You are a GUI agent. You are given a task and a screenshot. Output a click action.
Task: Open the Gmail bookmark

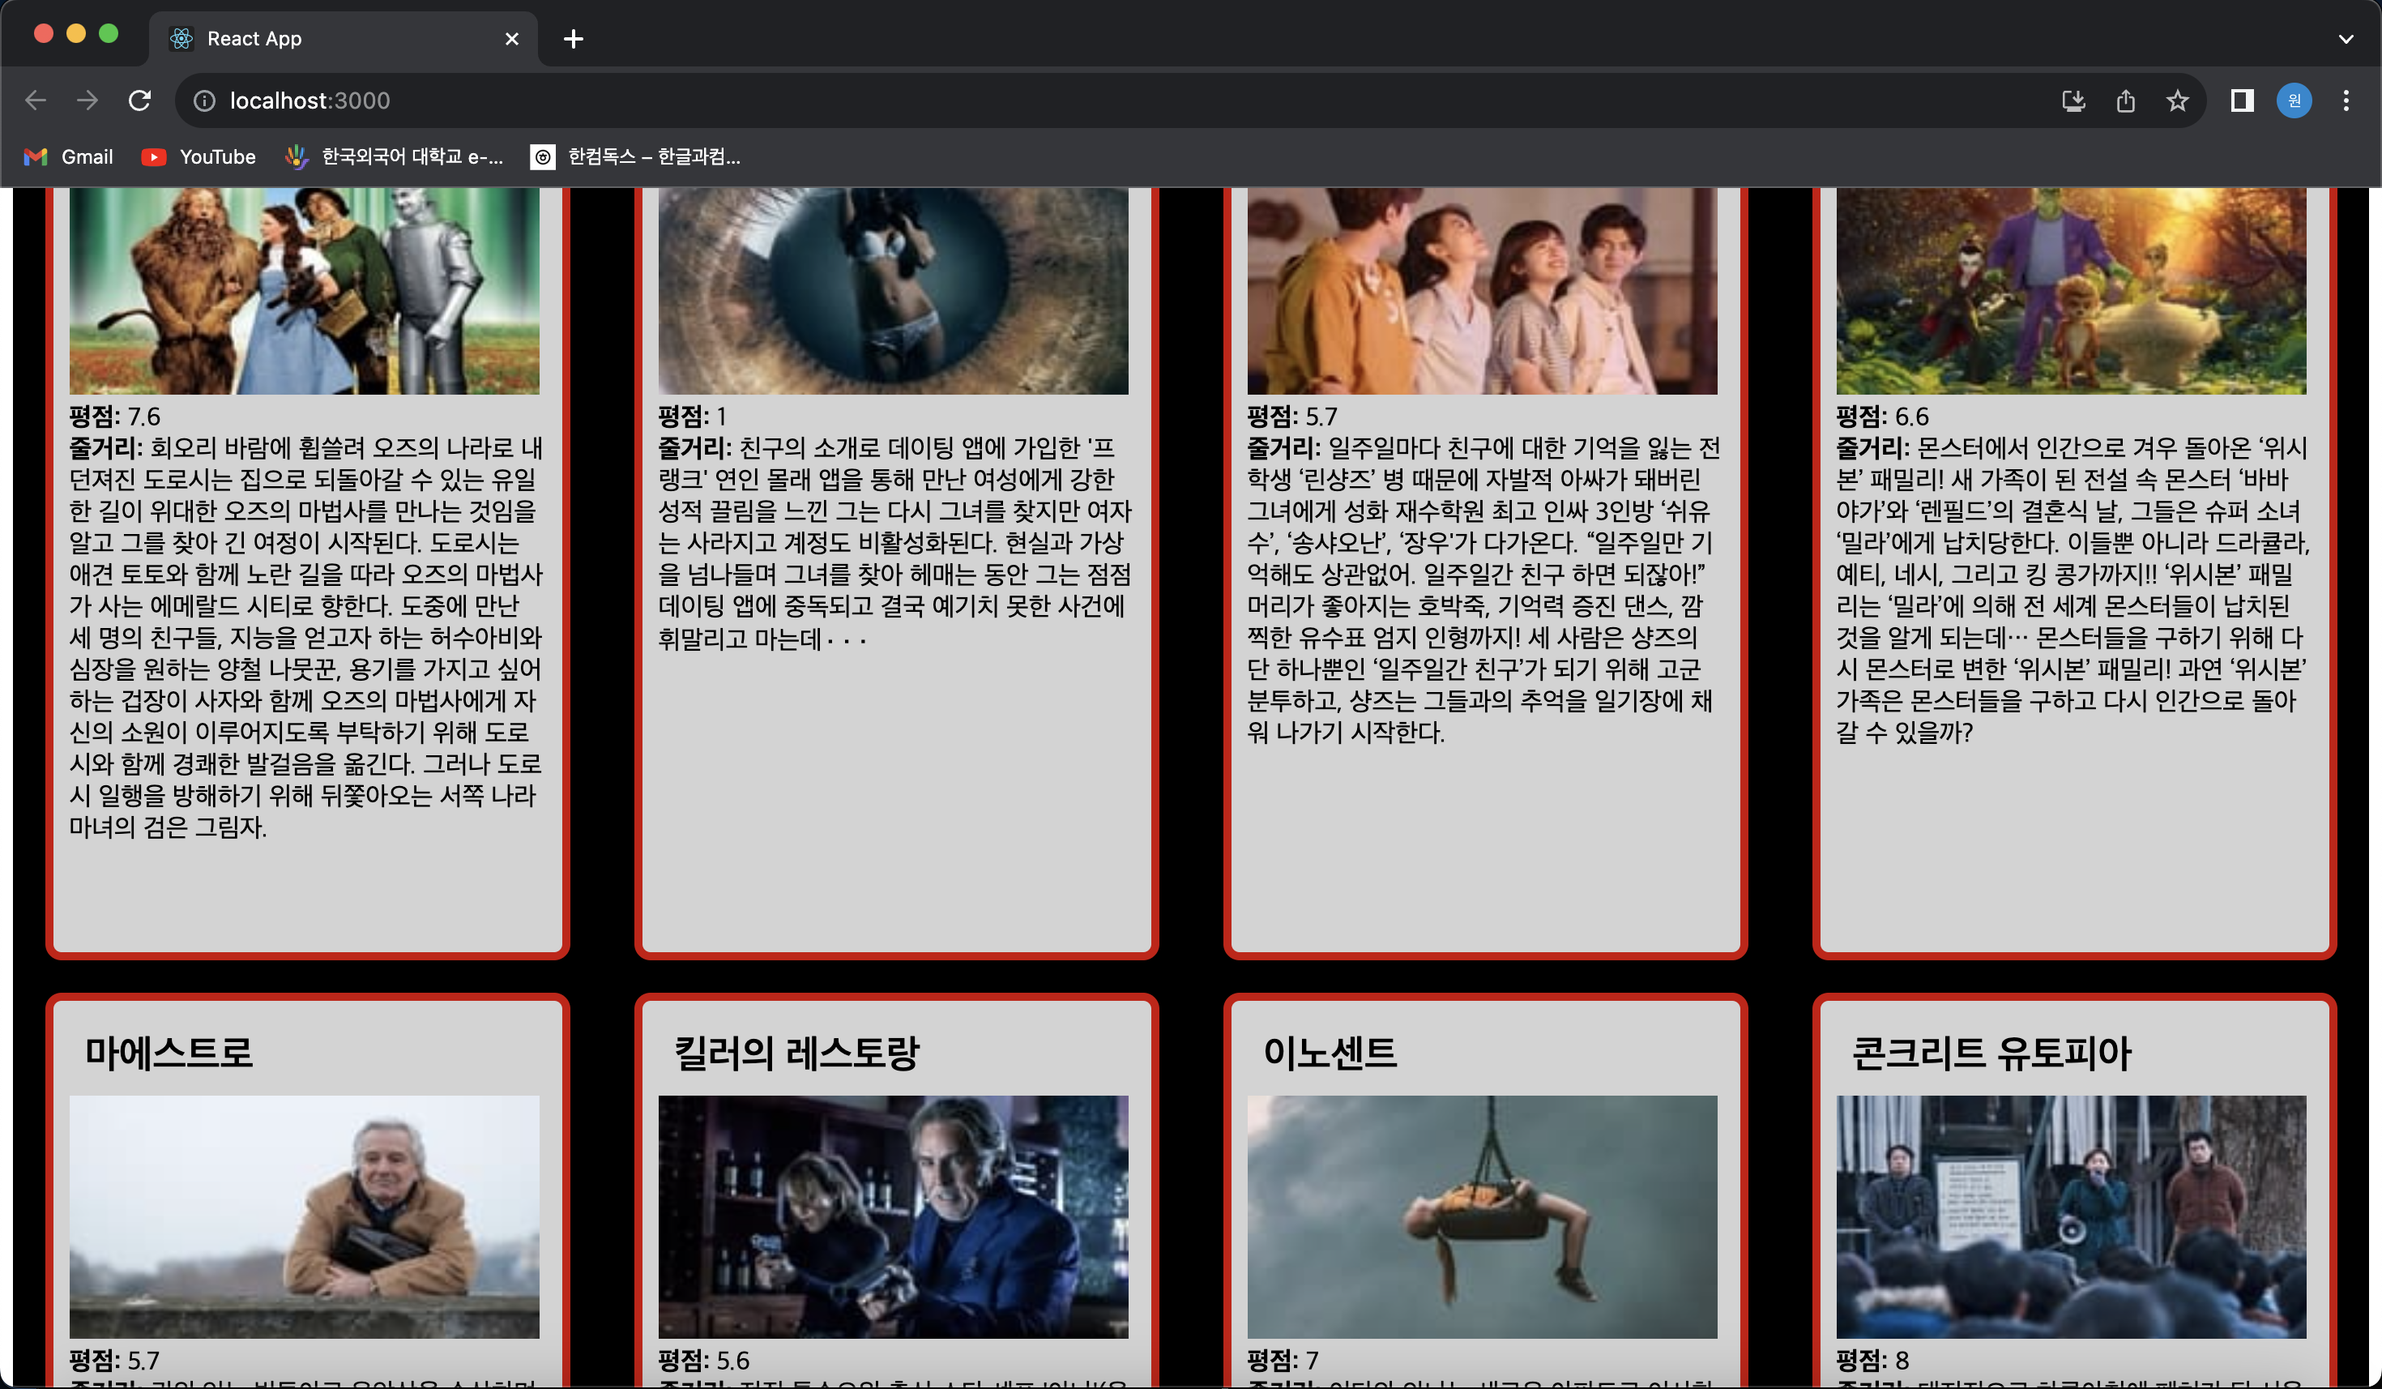click(68, 157)
